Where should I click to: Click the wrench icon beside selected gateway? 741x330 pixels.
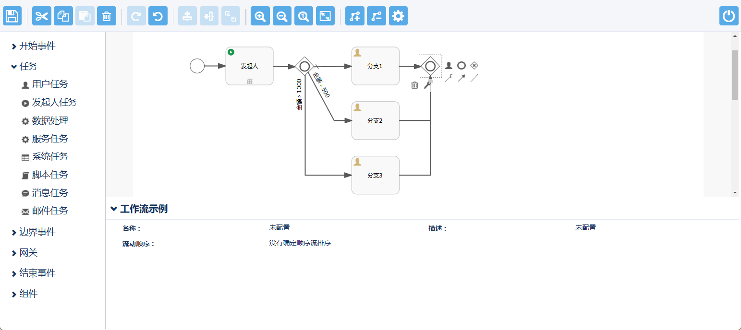click(427, 85)
